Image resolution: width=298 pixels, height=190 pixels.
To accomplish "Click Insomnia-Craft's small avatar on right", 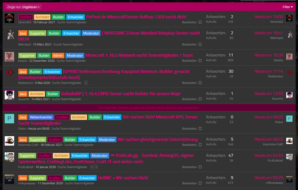I will click(x=289, y=141).
